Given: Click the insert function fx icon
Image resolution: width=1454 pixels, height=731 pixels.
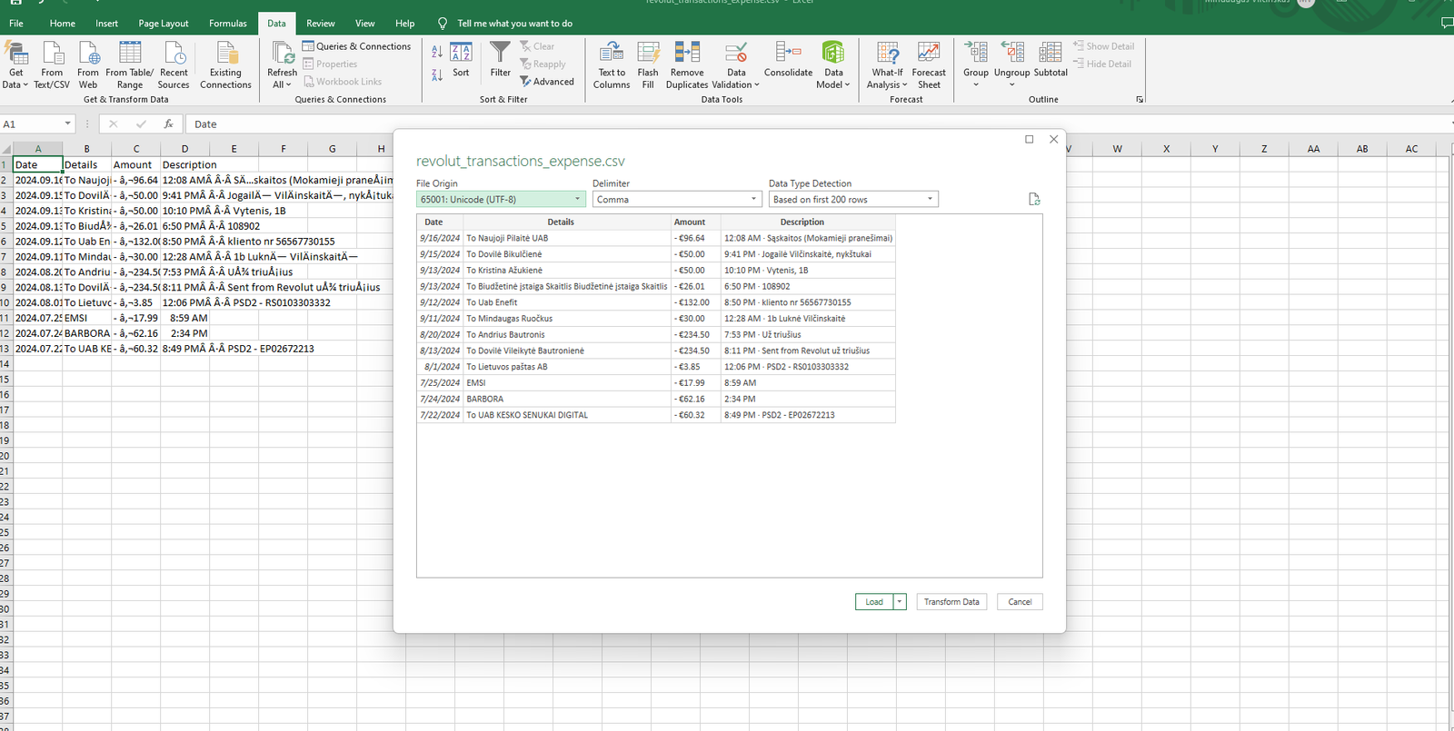Looking at the screenshot, I should coord(168,124).
